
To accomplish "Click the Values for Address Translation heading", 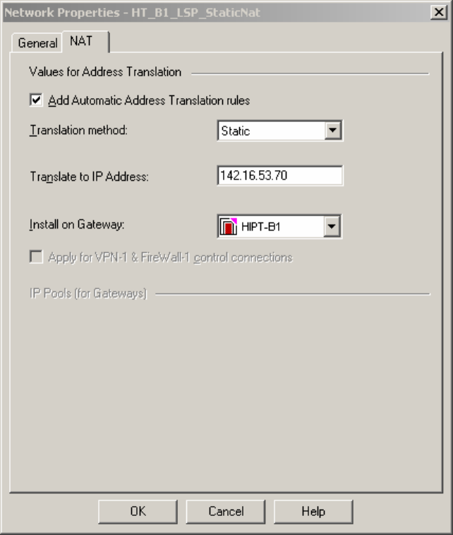I will [x=105, y=71].
